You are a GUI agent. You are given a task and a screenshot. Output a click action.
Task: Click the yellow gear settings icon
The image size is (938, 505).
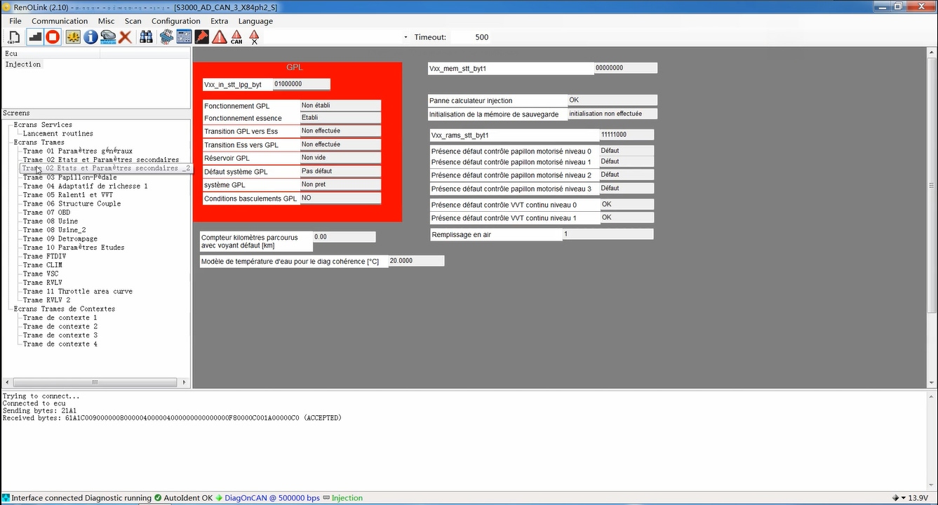[x=73, y=37]
